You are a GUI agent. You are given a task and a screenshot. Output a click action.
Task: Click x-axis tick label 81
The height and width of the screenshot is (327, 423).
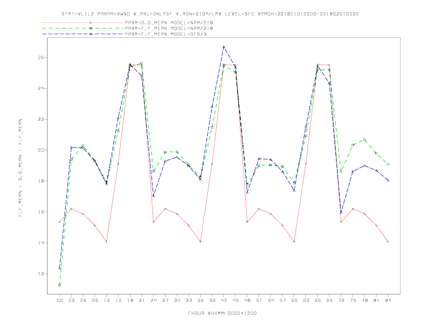pos(377,300)
